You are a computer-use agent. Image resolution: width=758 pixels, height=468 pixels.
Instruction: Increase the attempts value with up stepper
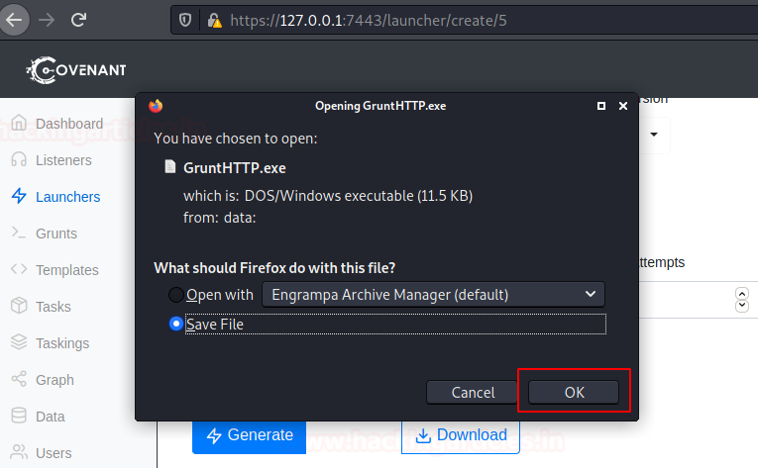742,293
